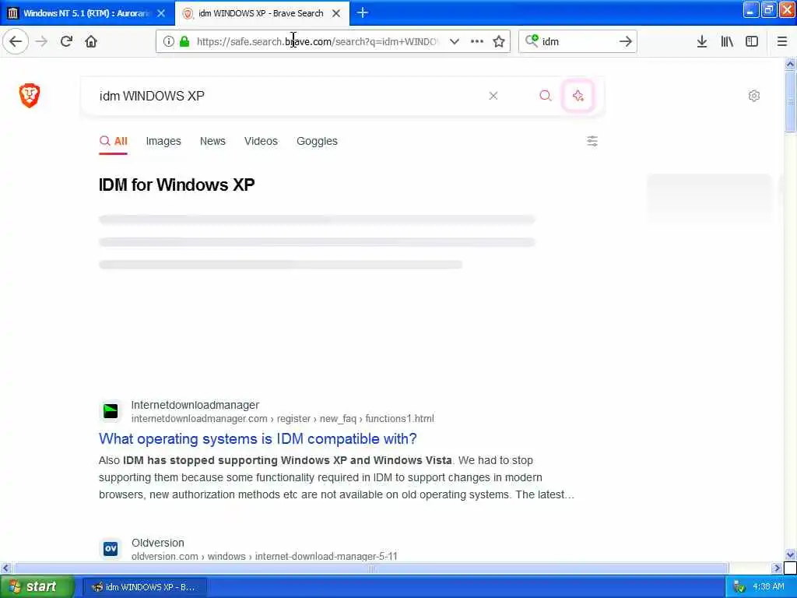Close the Windows NT 5.1 tab
The width and height of the screenshot is (797, 598).
click(161, 13)
